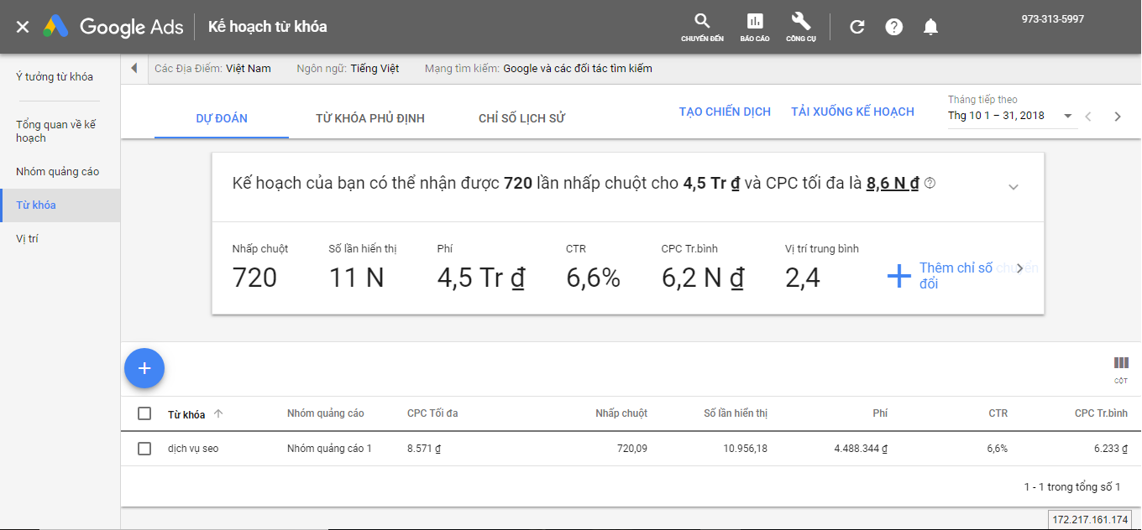Click 'Tải xuống kế hoạch' link
This screenshot has height=530, width=1142.
point(852,112)
